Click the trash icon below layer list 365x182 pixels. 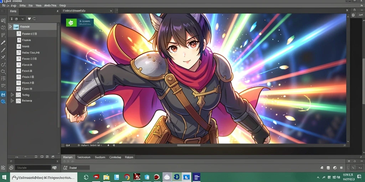(53, 157)
